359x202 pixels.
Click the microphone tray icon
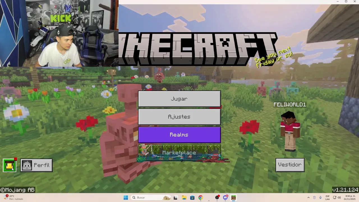coord(320,198)
